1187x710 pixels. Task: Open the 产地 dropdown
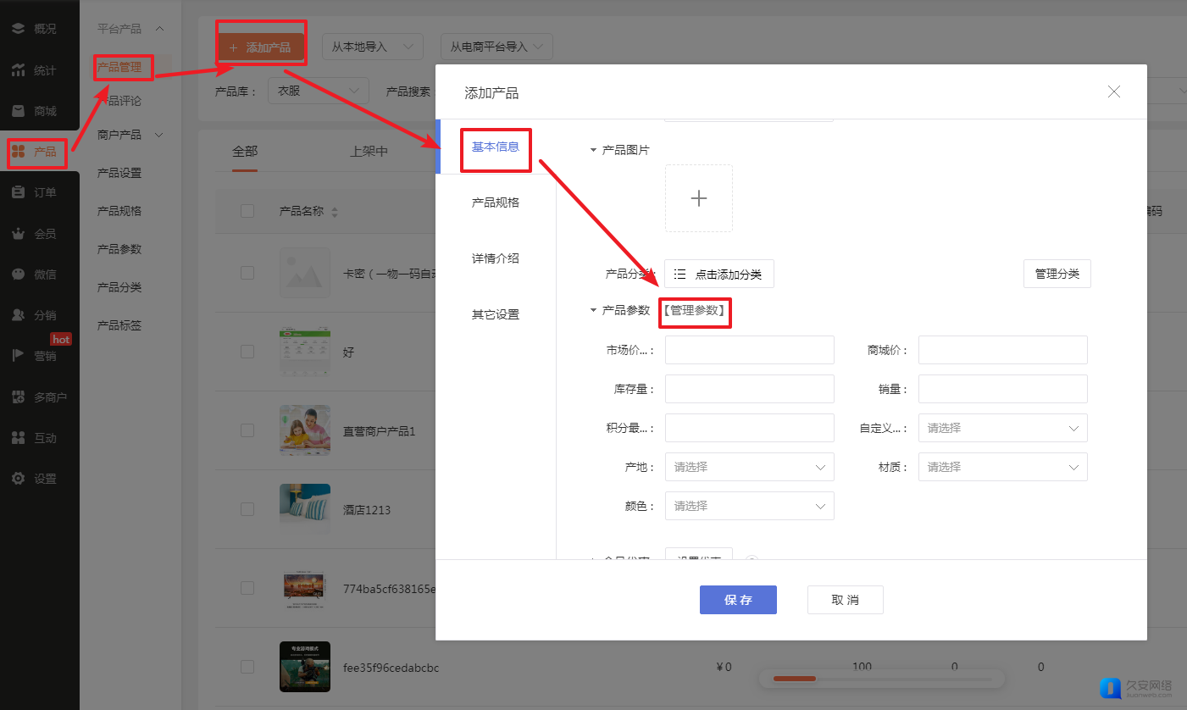click(x=749, y=467)
